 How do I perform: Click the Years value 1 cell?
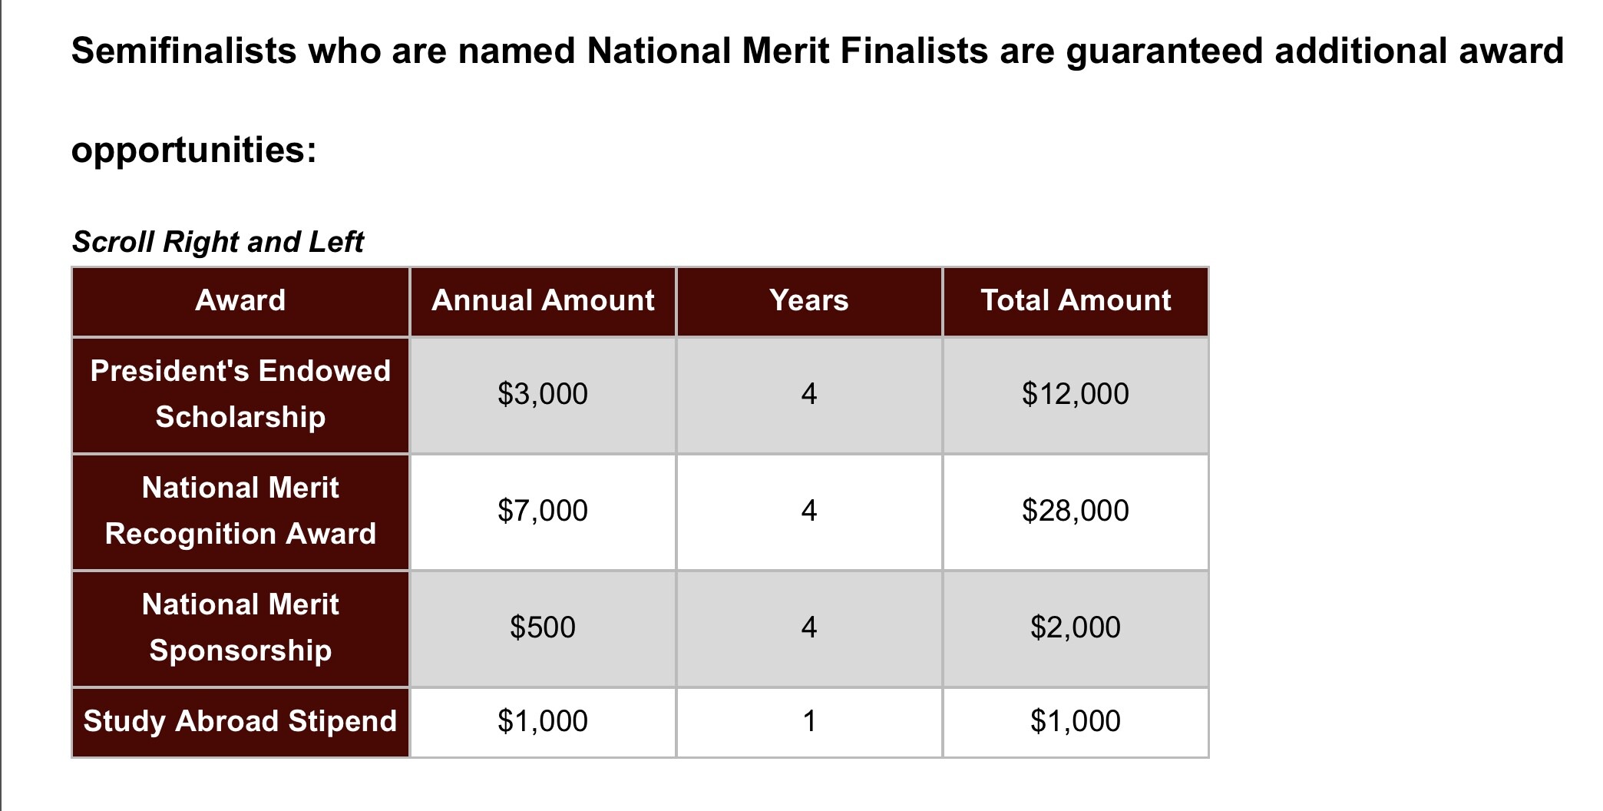click(x=808, y=721)
